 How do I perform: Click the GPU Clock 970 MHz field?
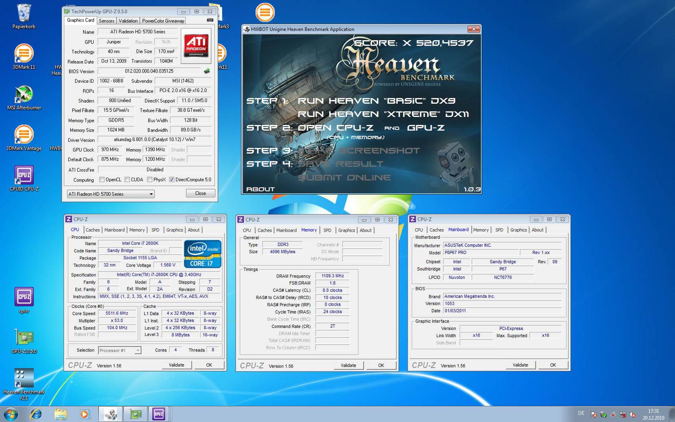tap(110, 149)
